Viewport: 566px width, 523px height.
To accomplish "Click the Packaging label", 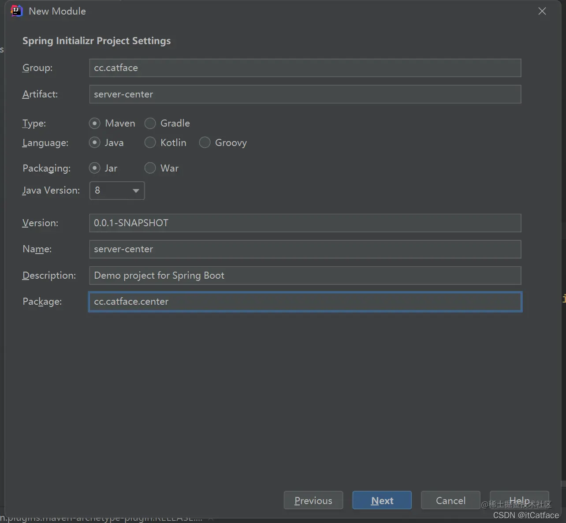I will coord(47,168).
